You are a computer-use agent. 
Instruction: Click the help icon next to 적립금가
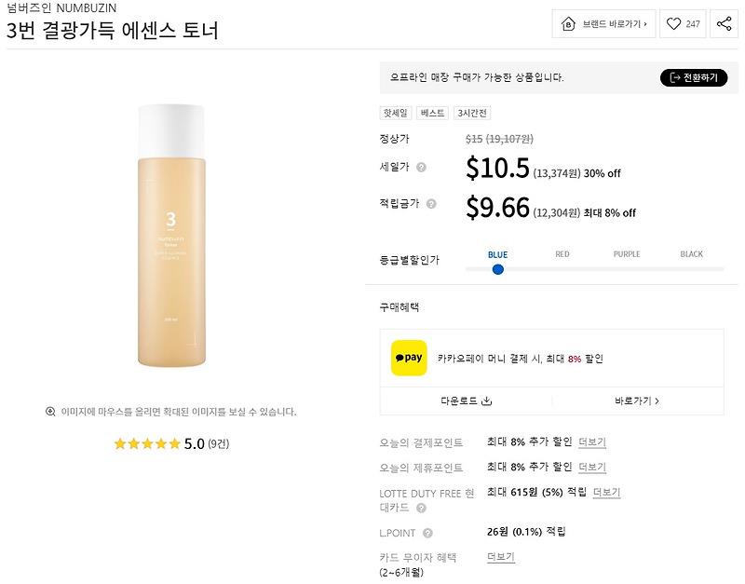click(x=430, y=203)
